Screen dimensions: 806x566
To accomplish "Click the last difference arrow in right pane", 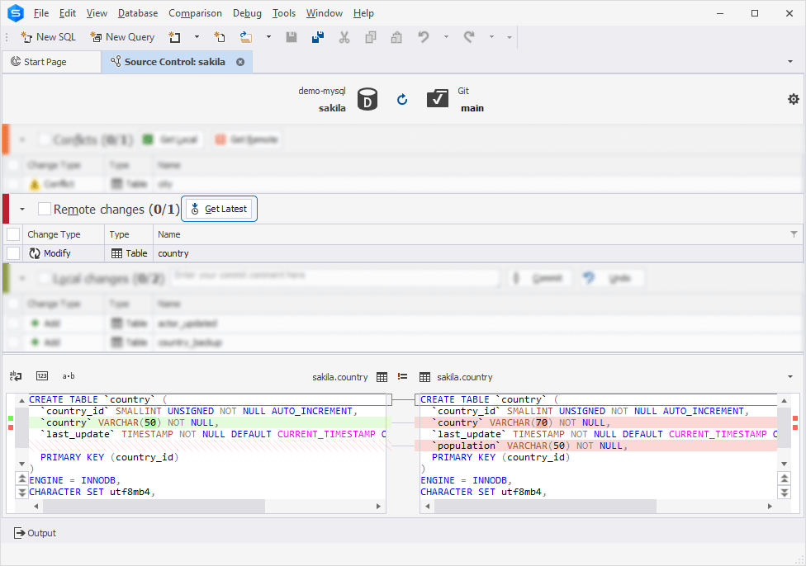I will 785,492.
